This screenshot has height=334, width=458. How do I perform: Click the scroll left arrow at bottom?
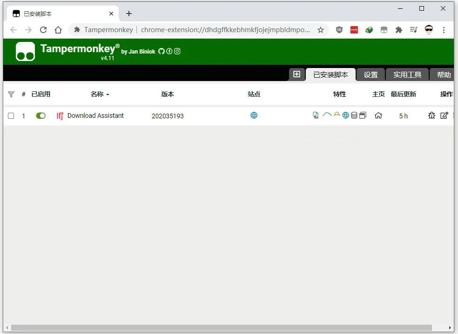7,327
